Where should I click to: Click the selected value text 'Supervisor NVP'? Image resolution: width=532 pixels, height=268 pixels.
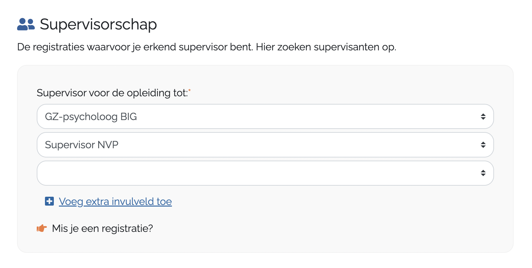coord(82,145)
